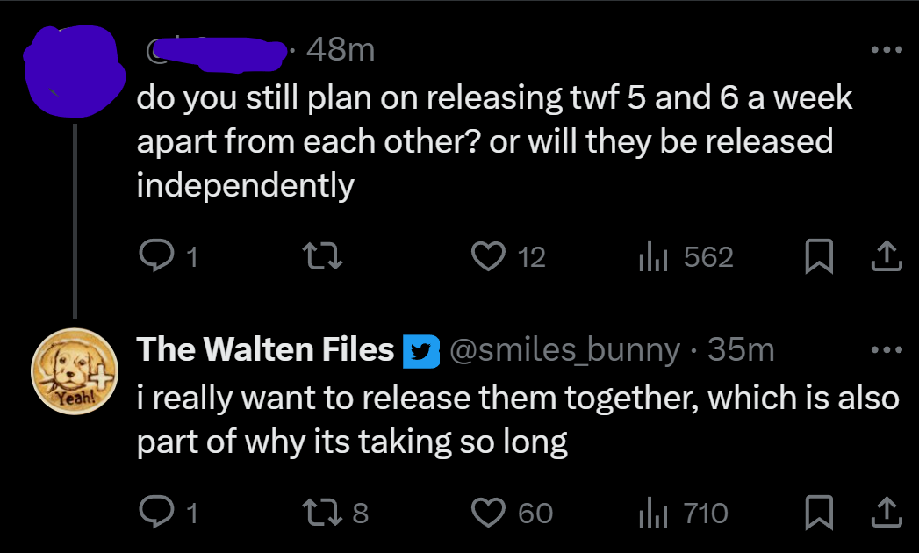Viewport: 919px width, 553px height.
Task: Open the 35m timestamp permalink
Action: [x=741, y=349]
